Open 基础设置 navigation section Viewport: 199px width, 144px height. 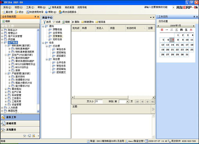pyautogui.click(x=20, y=123)
